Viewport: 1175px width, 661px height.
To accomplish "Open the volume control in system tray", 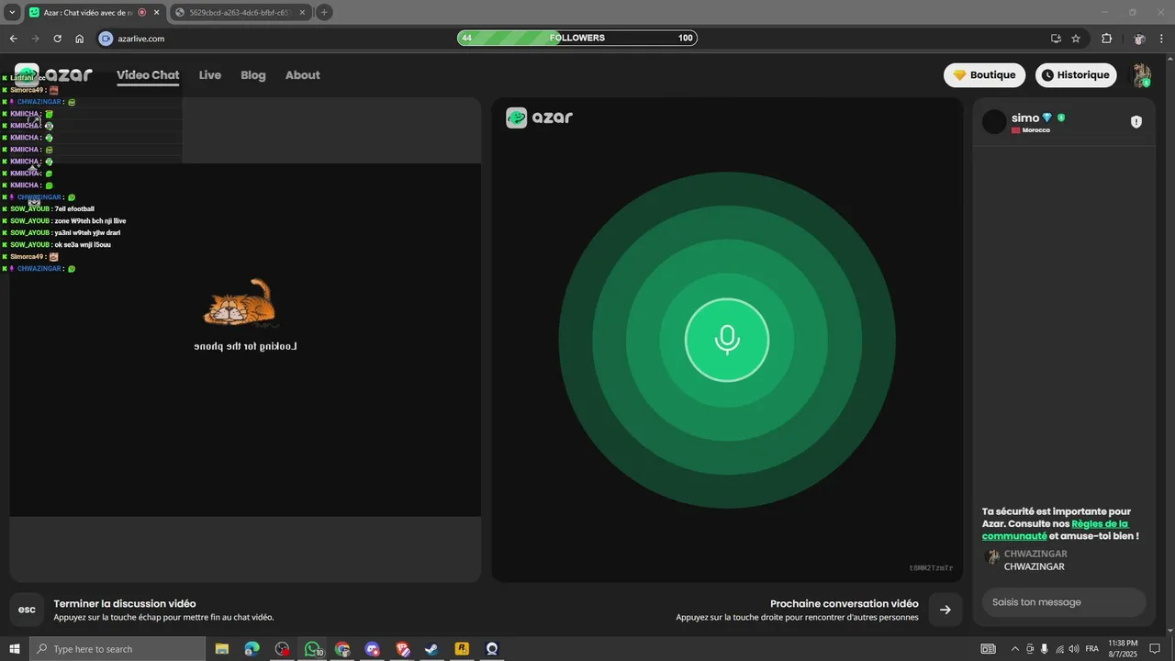I will 1074,649.
